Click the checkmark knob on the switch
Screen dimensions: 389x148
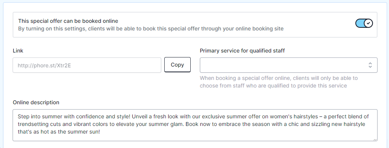pyautogui.click(x=368, y=23)
